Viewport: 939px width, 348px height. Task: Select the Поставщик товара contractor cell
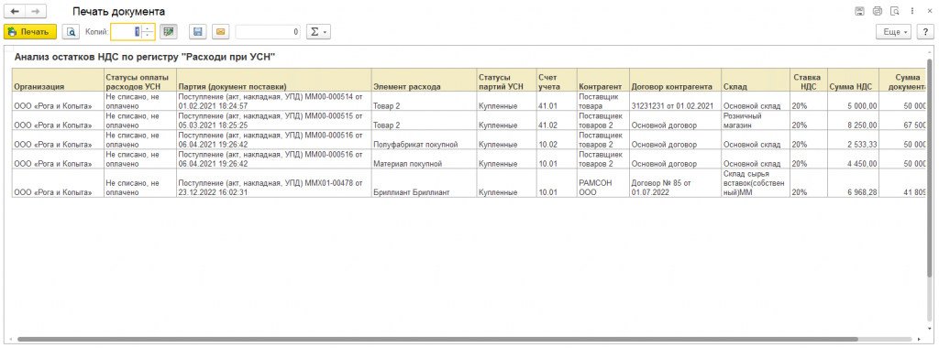pyautogui.click(x=603, y=101)
